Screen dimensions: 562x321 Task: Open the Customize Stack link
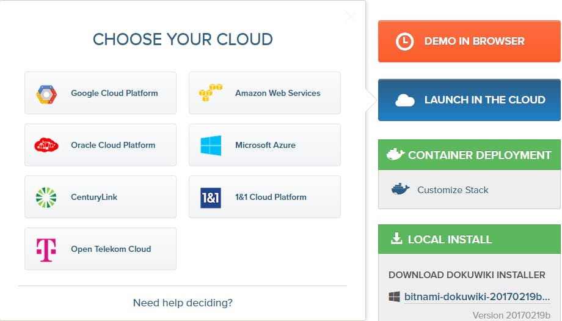pyautogui.click(x=453, y=190)
